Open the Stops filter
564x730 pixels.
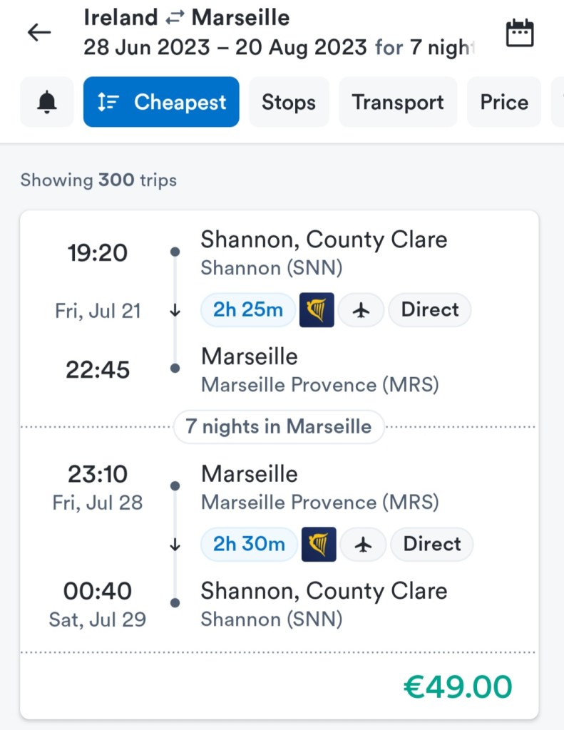coord(289,103)
